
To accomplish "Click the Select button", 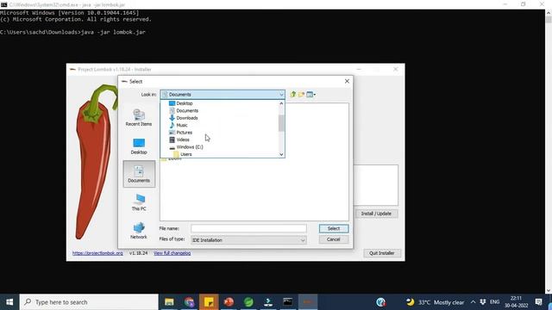I will click(334, 228).
